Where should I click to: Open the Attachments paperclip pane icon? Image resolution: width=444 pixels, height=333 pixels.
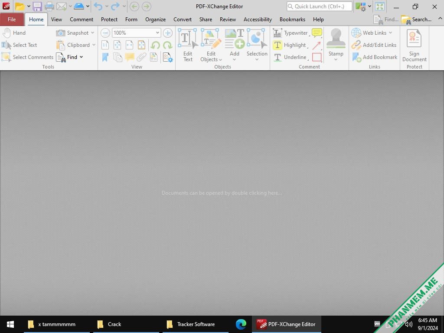click(141, 57)
